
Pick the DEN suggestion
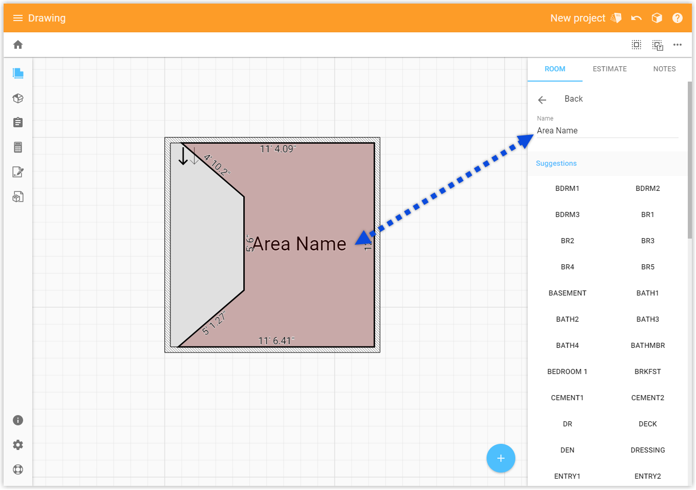[x=567, y=450]
